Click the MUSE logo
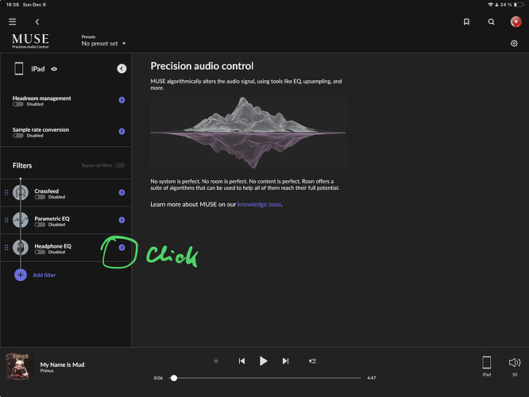The height and width of the screenshot is (397, 529). [x=30, y=40]
